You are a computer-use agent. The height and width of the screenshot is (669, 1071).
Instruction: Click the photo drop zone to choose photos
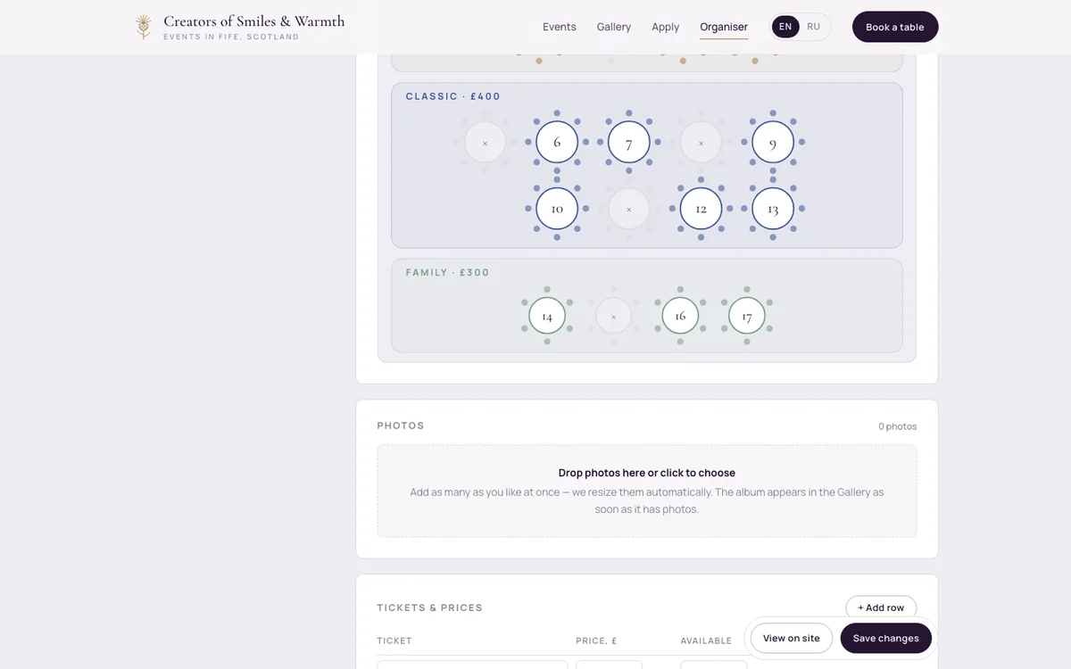647,491
